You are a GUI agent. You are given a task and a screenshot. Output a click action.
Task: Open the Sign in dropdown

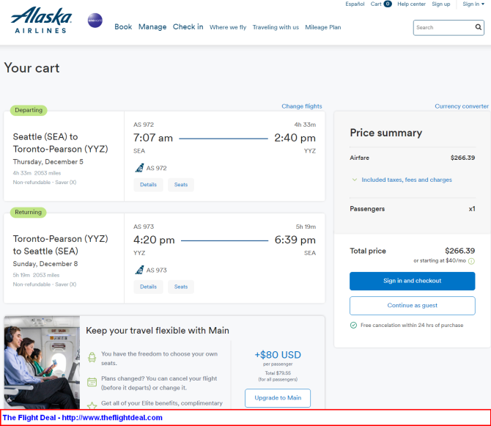click(473, 4)
